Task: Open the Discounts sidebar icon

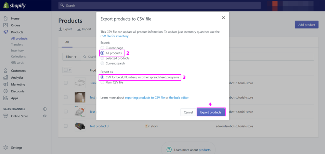Action: 5,91
